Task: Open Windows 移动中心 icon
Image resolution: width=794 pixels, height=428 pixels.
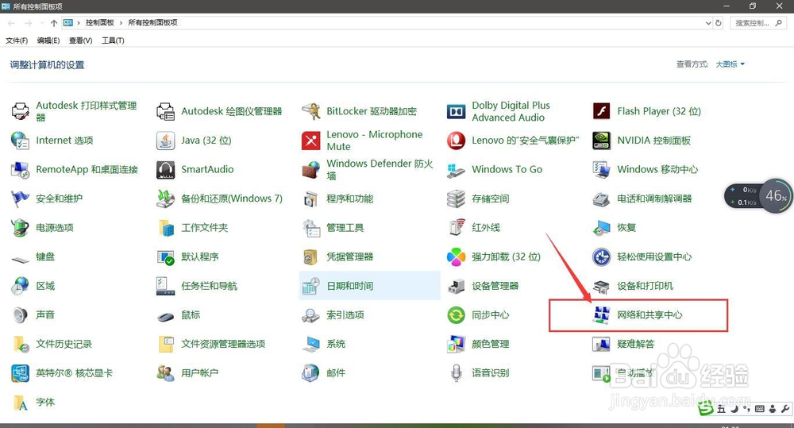Action: click(x=602, y=170)
